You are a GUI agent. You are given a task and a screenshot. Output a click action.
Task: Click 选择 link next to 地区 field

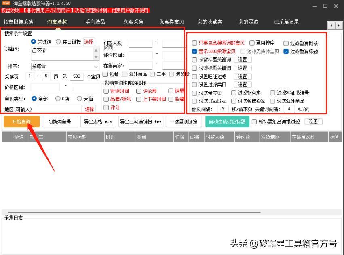click(89, 109)
